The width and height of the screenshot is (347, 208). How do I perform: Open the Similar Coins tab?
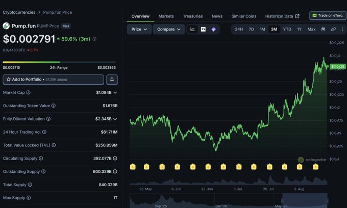(x=243, y=16)
